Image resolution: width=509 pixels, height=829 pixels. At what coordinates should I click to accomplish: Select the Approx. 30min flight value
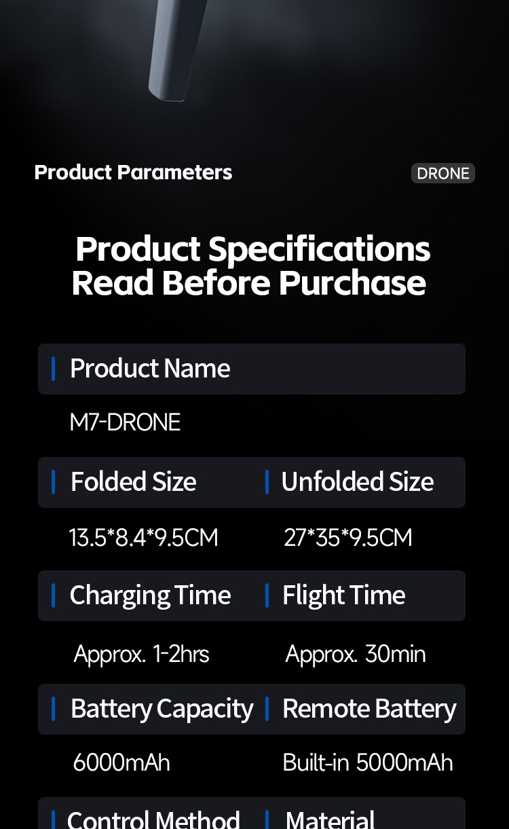coord(355,655)
